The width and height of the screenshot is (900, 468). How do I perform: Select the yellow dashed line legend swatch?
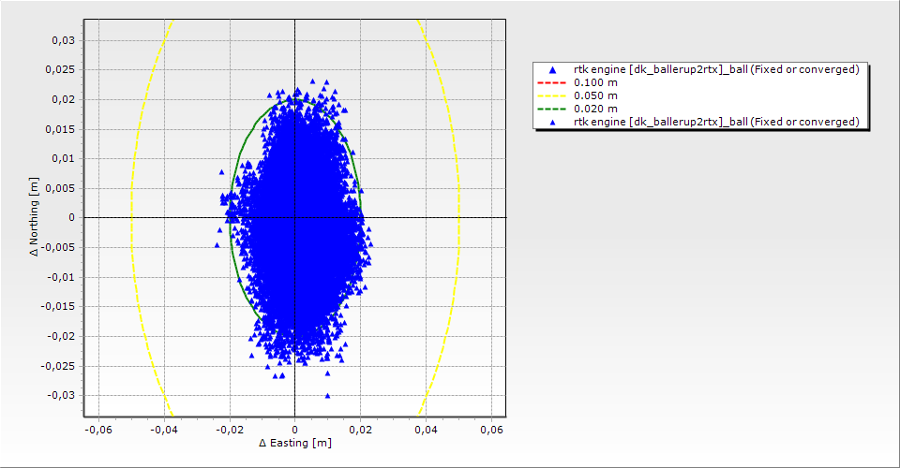(x=551, y=95)
